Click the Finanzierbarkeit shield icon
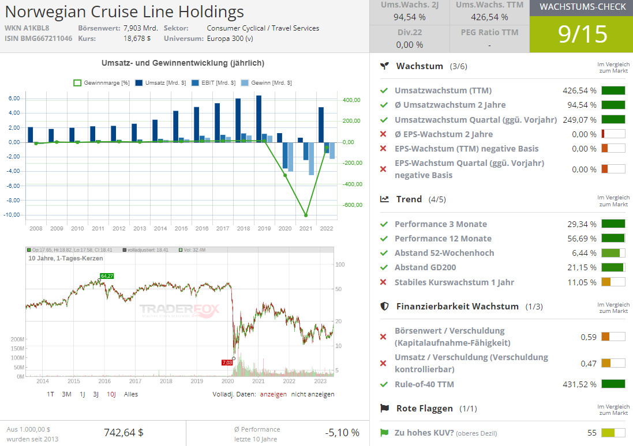 pyautogui.click(x=384, y=307)
